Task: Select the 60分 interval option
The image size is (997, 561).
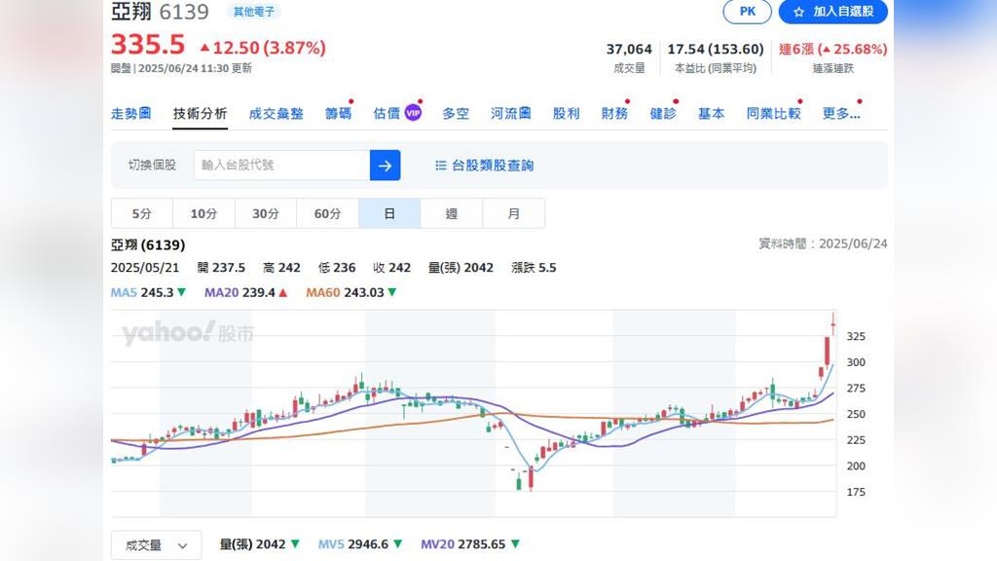Action: (x=327, y=213)
